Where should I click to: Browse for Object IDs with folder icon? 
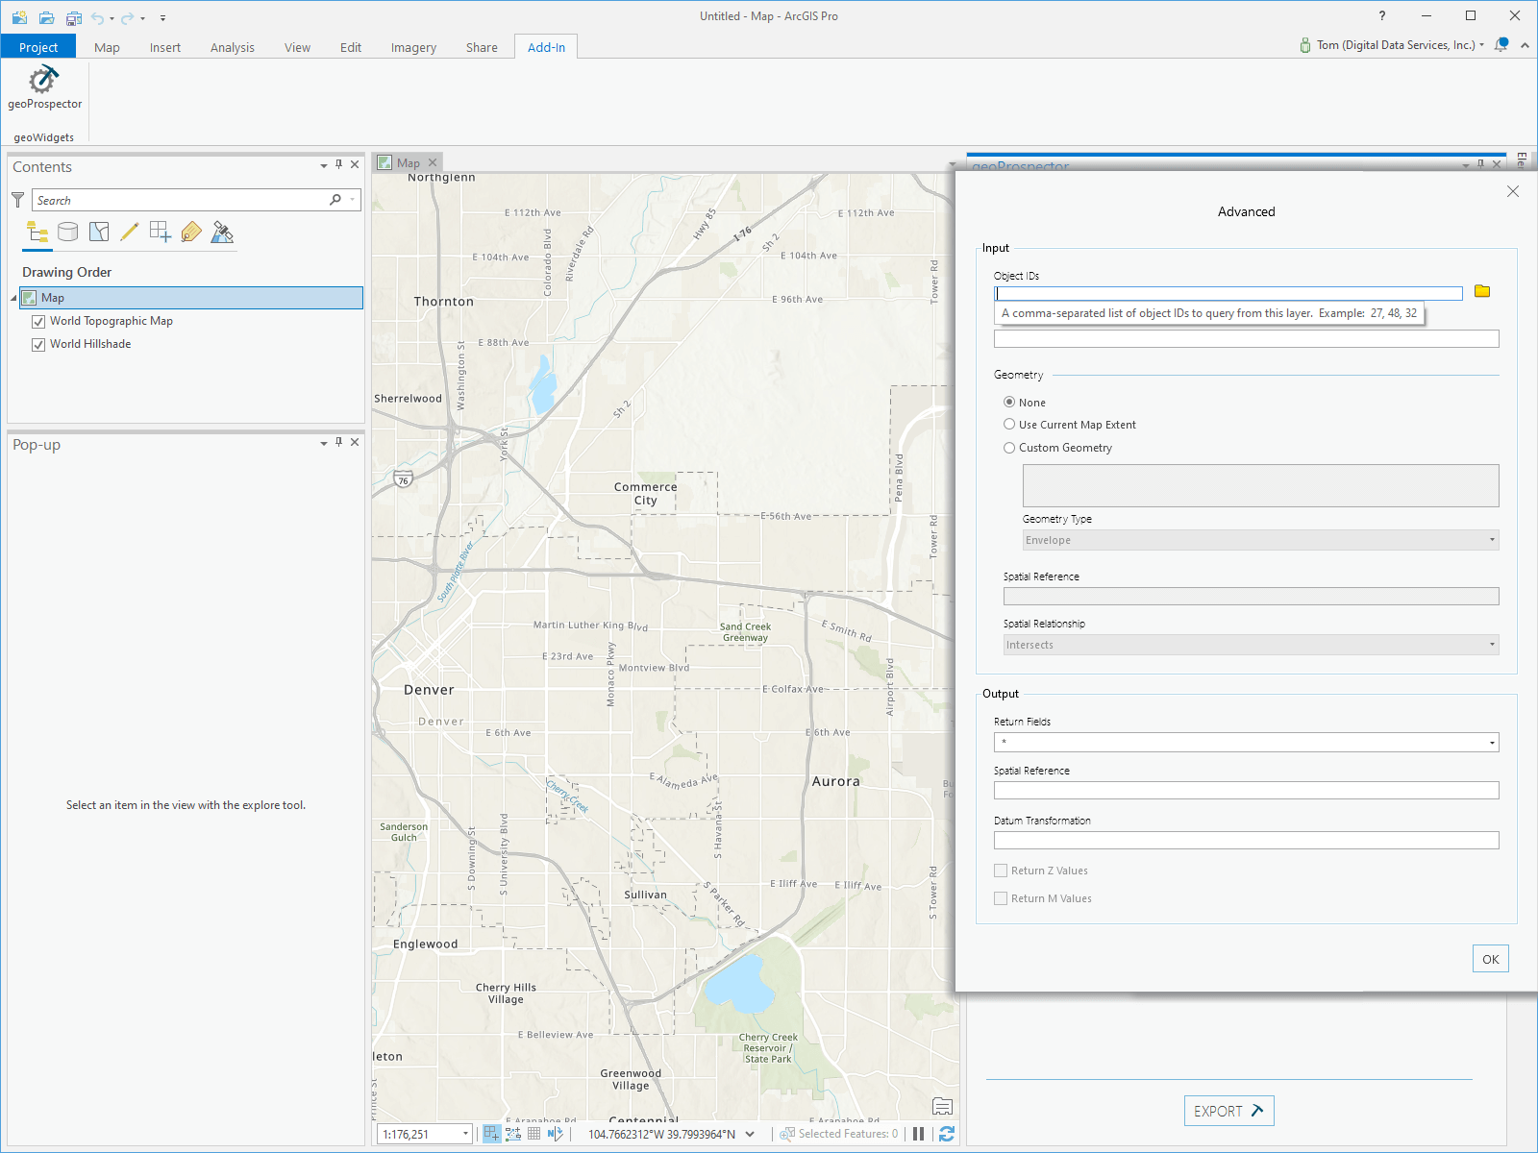tap(1482, 291)
